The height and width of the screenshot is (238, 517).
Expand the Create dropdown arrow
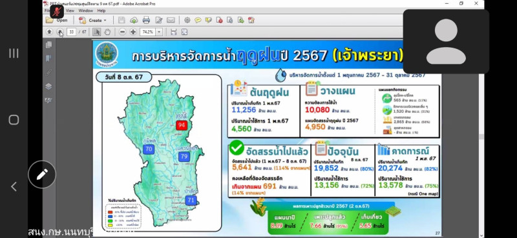[x=105, y=21]
